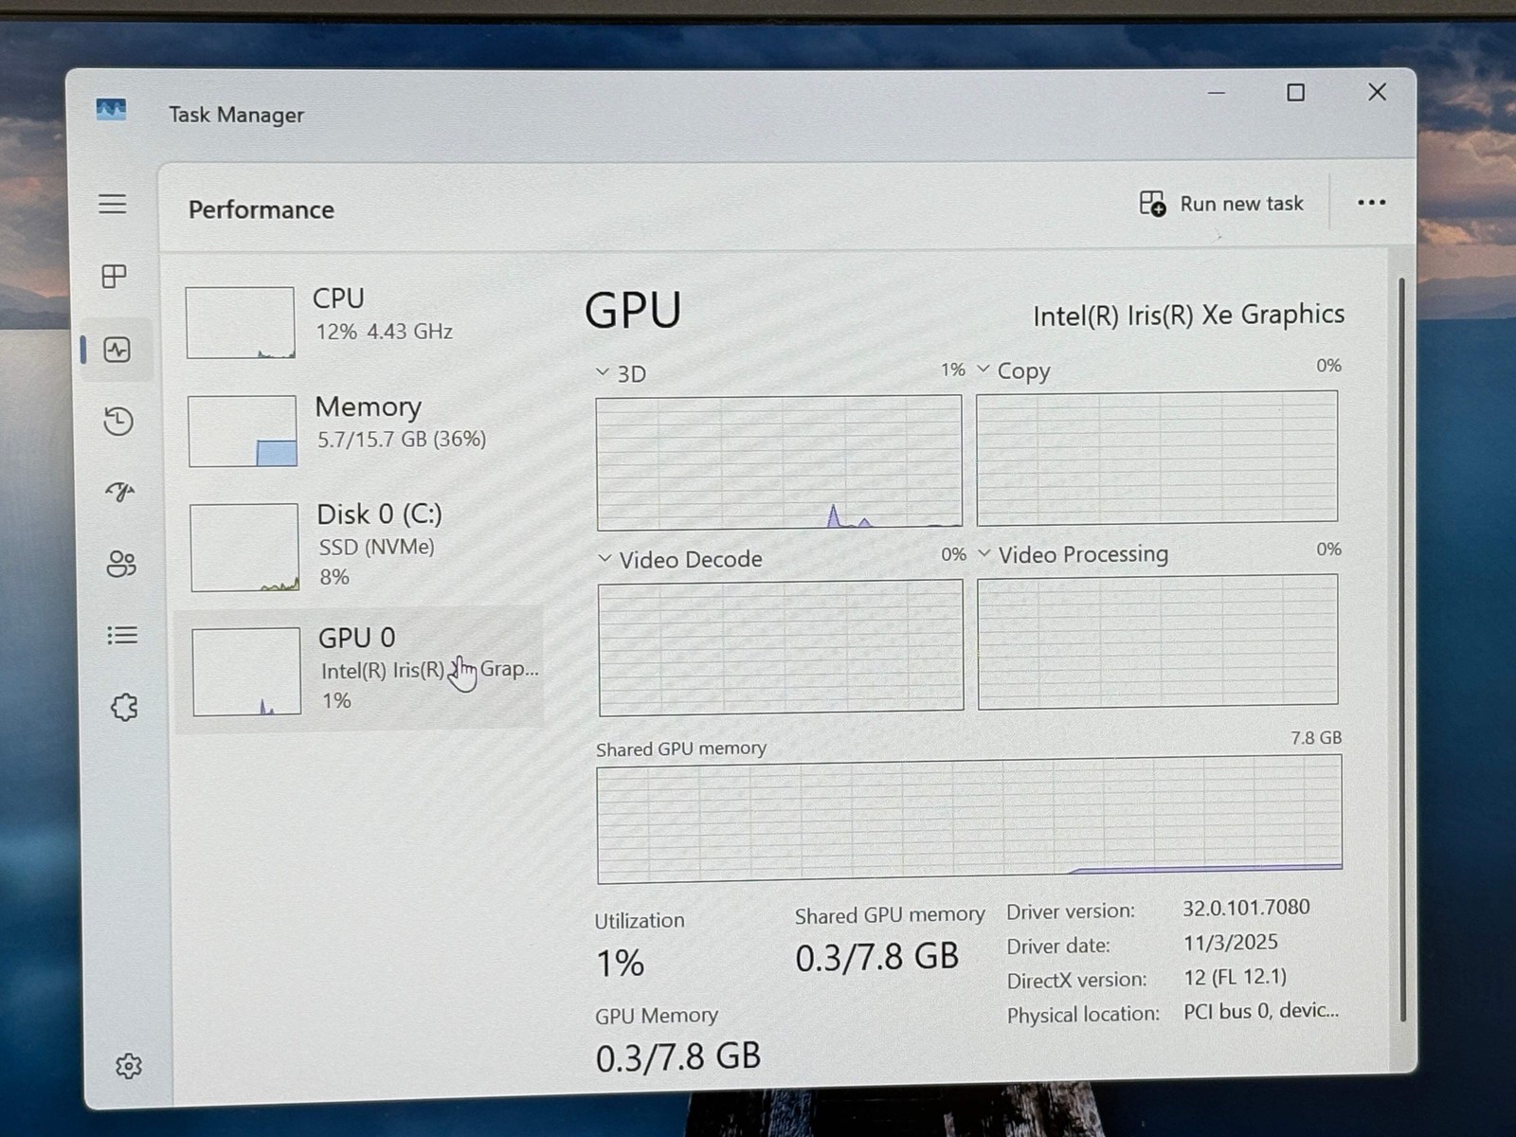Click the Video Decode usage graph

(x=781, y=646)
